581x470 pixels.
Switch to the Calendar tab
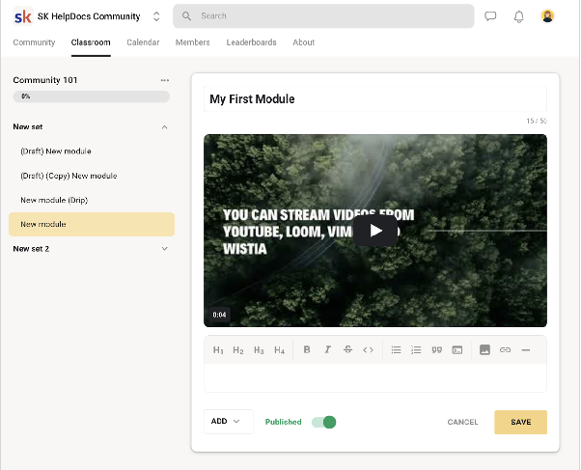pyautogui.click(x=143, y=42)
